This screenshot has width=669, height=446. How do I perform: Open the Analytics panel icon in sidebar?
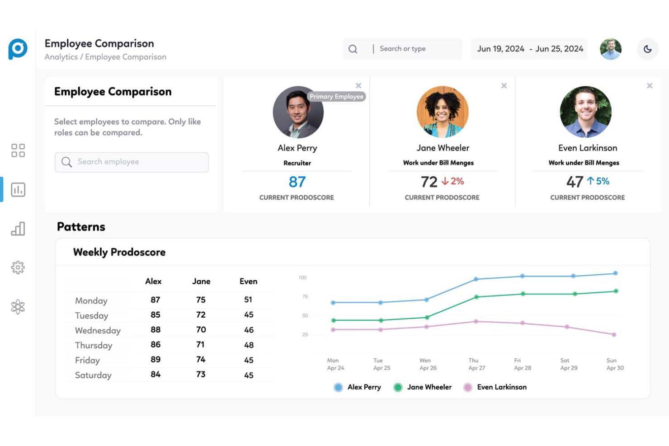(x=18, y=190)
